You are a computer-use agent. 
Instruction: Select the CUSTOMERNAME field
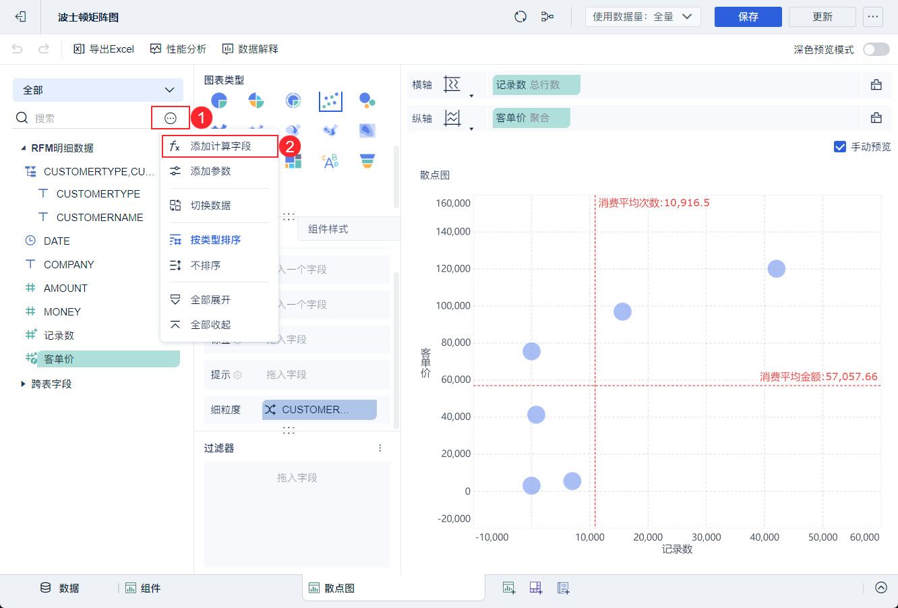(100, 218)
